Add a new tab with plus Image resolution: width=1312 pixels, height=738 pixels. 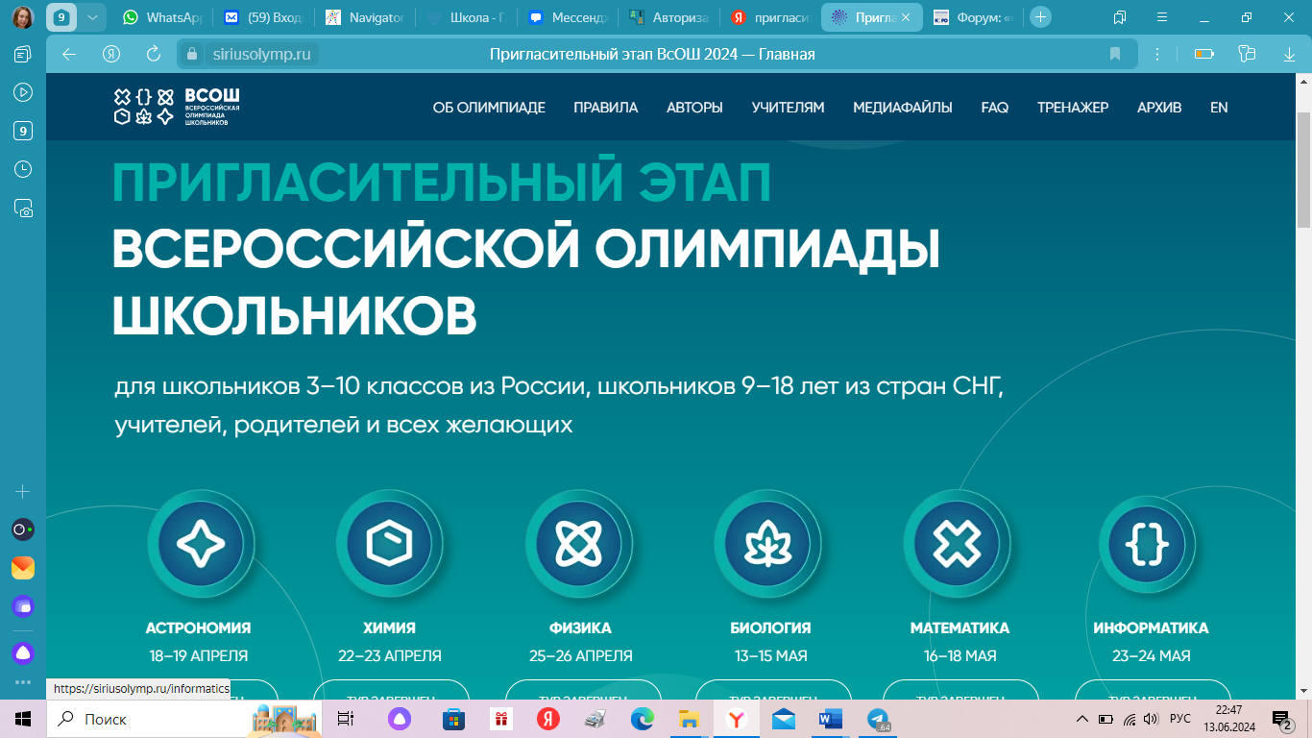tap(1040, 16)
